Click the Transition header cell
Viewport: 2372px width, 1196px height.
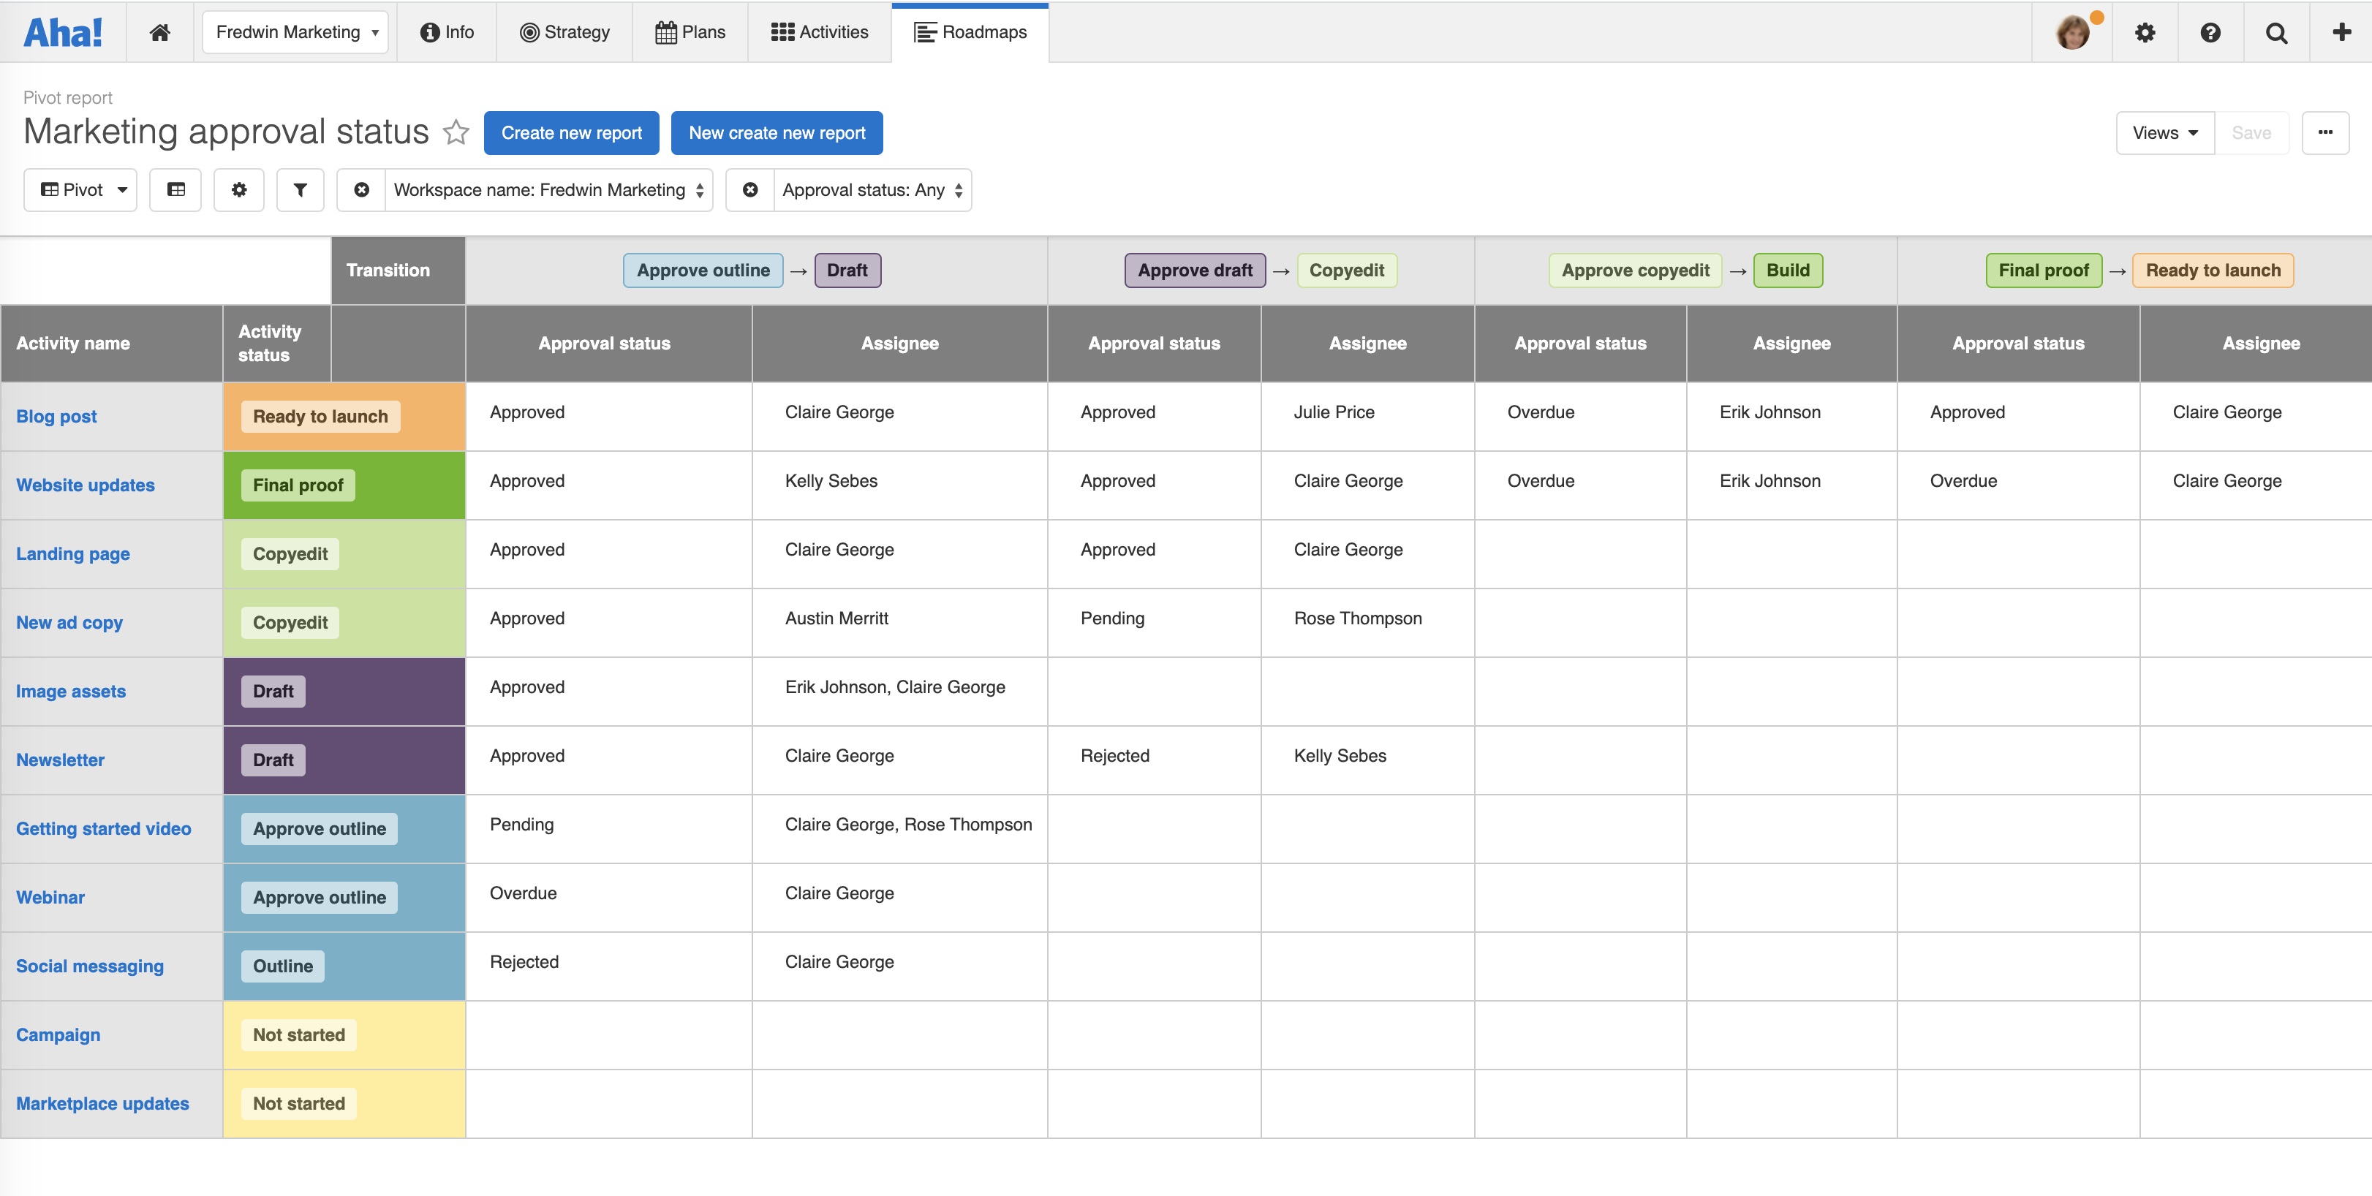(x=398, y=270)
